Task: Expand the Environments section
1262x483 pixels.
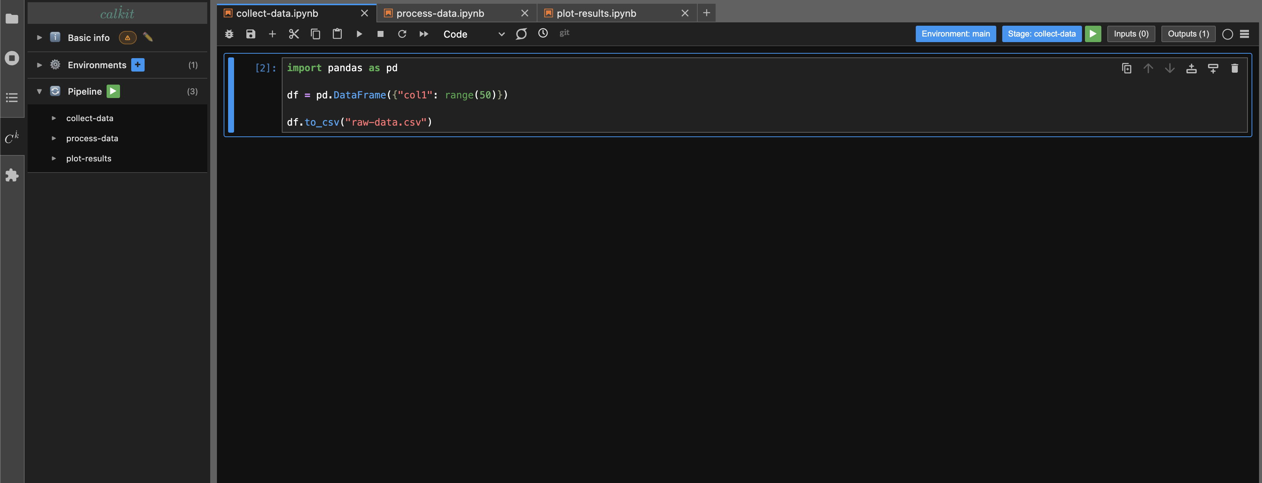Action: click(x=39, y=65)
